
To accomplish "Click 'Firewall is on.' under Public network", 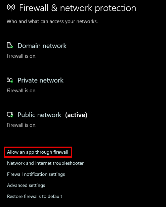I will [x=22, y=125].
